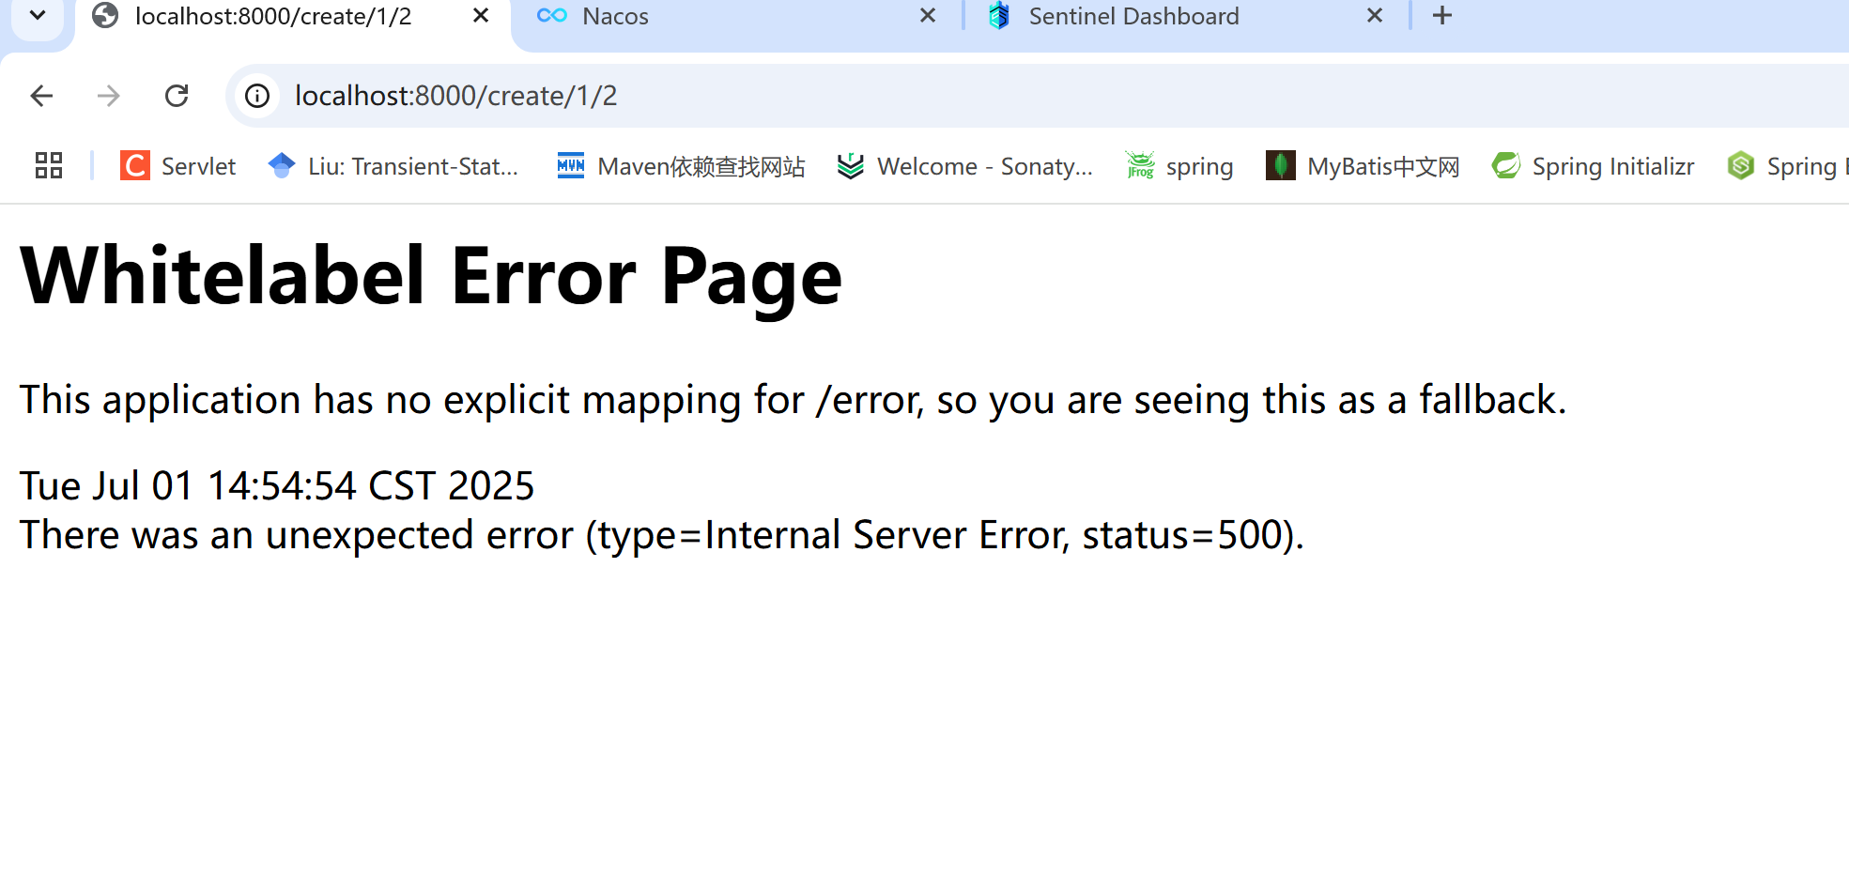Click the globe favicon on localhost tab
The image size is (1849, 874).
[x=105, y=16]
